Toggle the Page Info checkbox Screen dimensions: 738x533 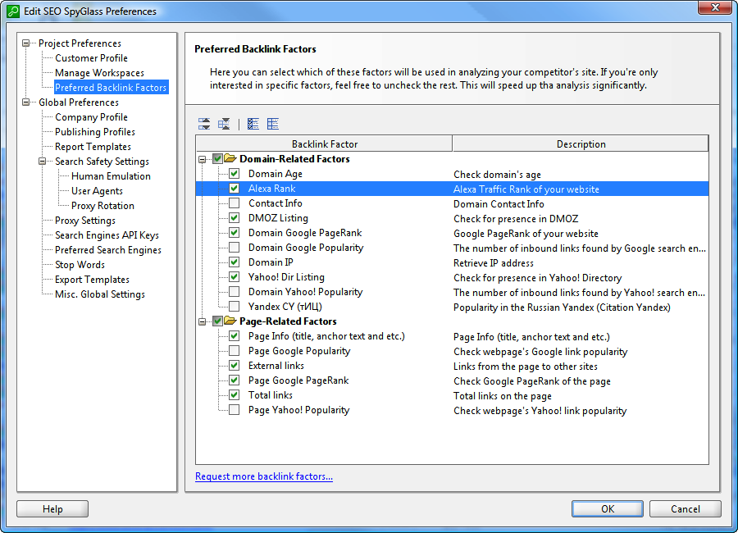click(x=234, y=335)
